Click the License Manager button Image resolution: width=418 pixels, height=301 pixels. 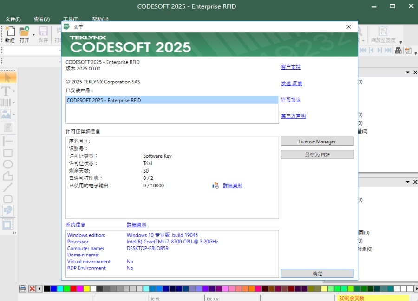click(x=317, y=141)
